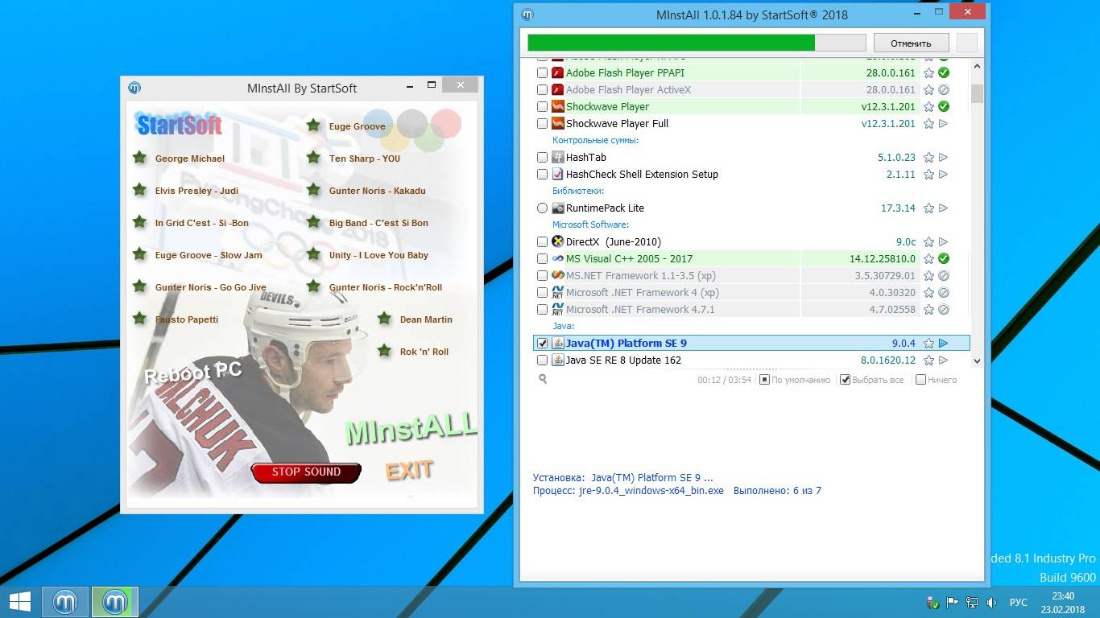
Task: Play the track Gunter Noris - Go Go Jive
Action: 210,287
